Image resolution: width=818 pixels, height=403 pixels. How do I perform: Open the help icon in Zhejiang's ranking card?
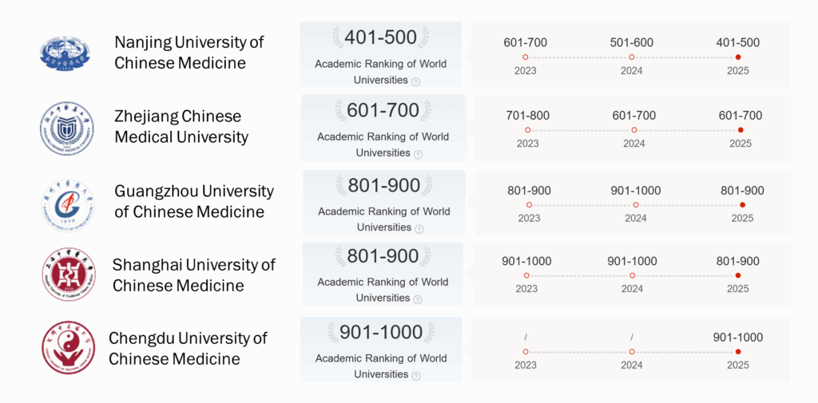click(x=418, y=154)
